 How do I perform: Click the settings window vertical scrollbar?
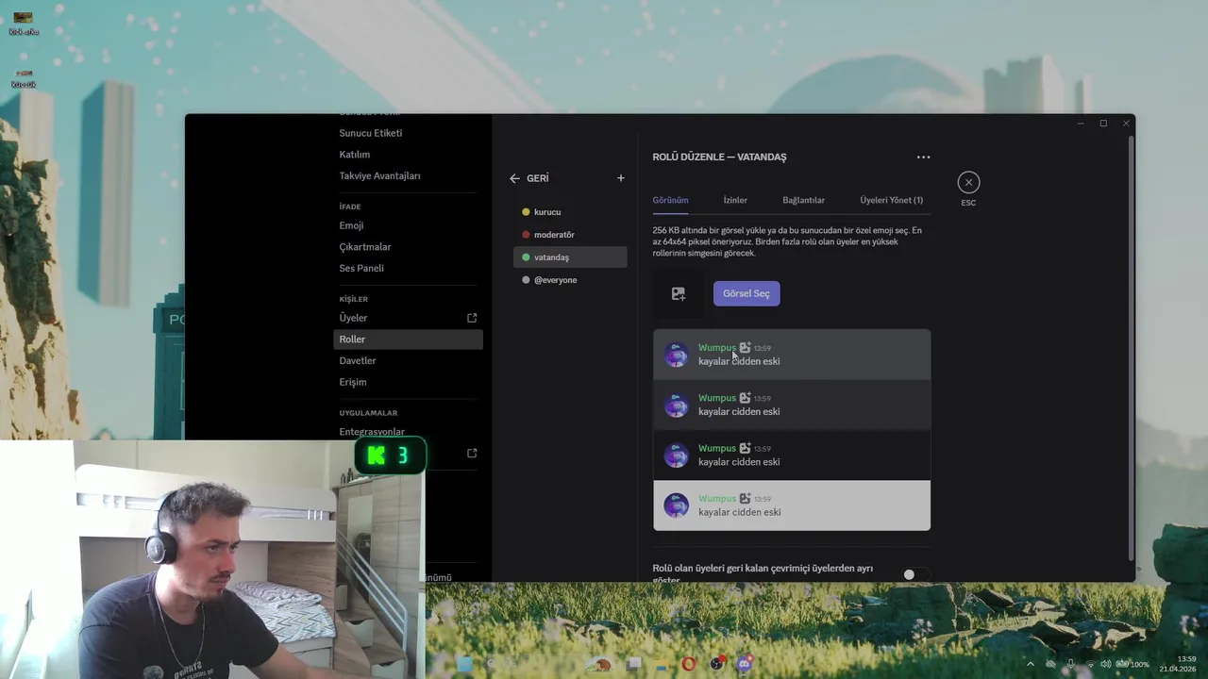1131,349
